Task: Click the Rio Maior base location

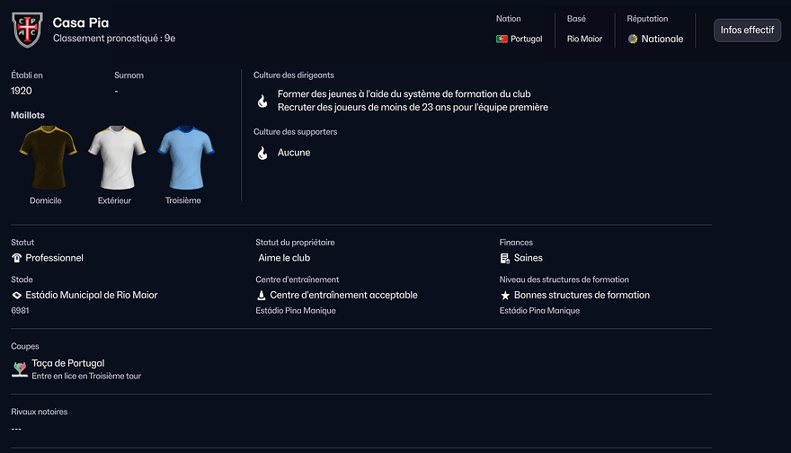Action: point(584,39)
